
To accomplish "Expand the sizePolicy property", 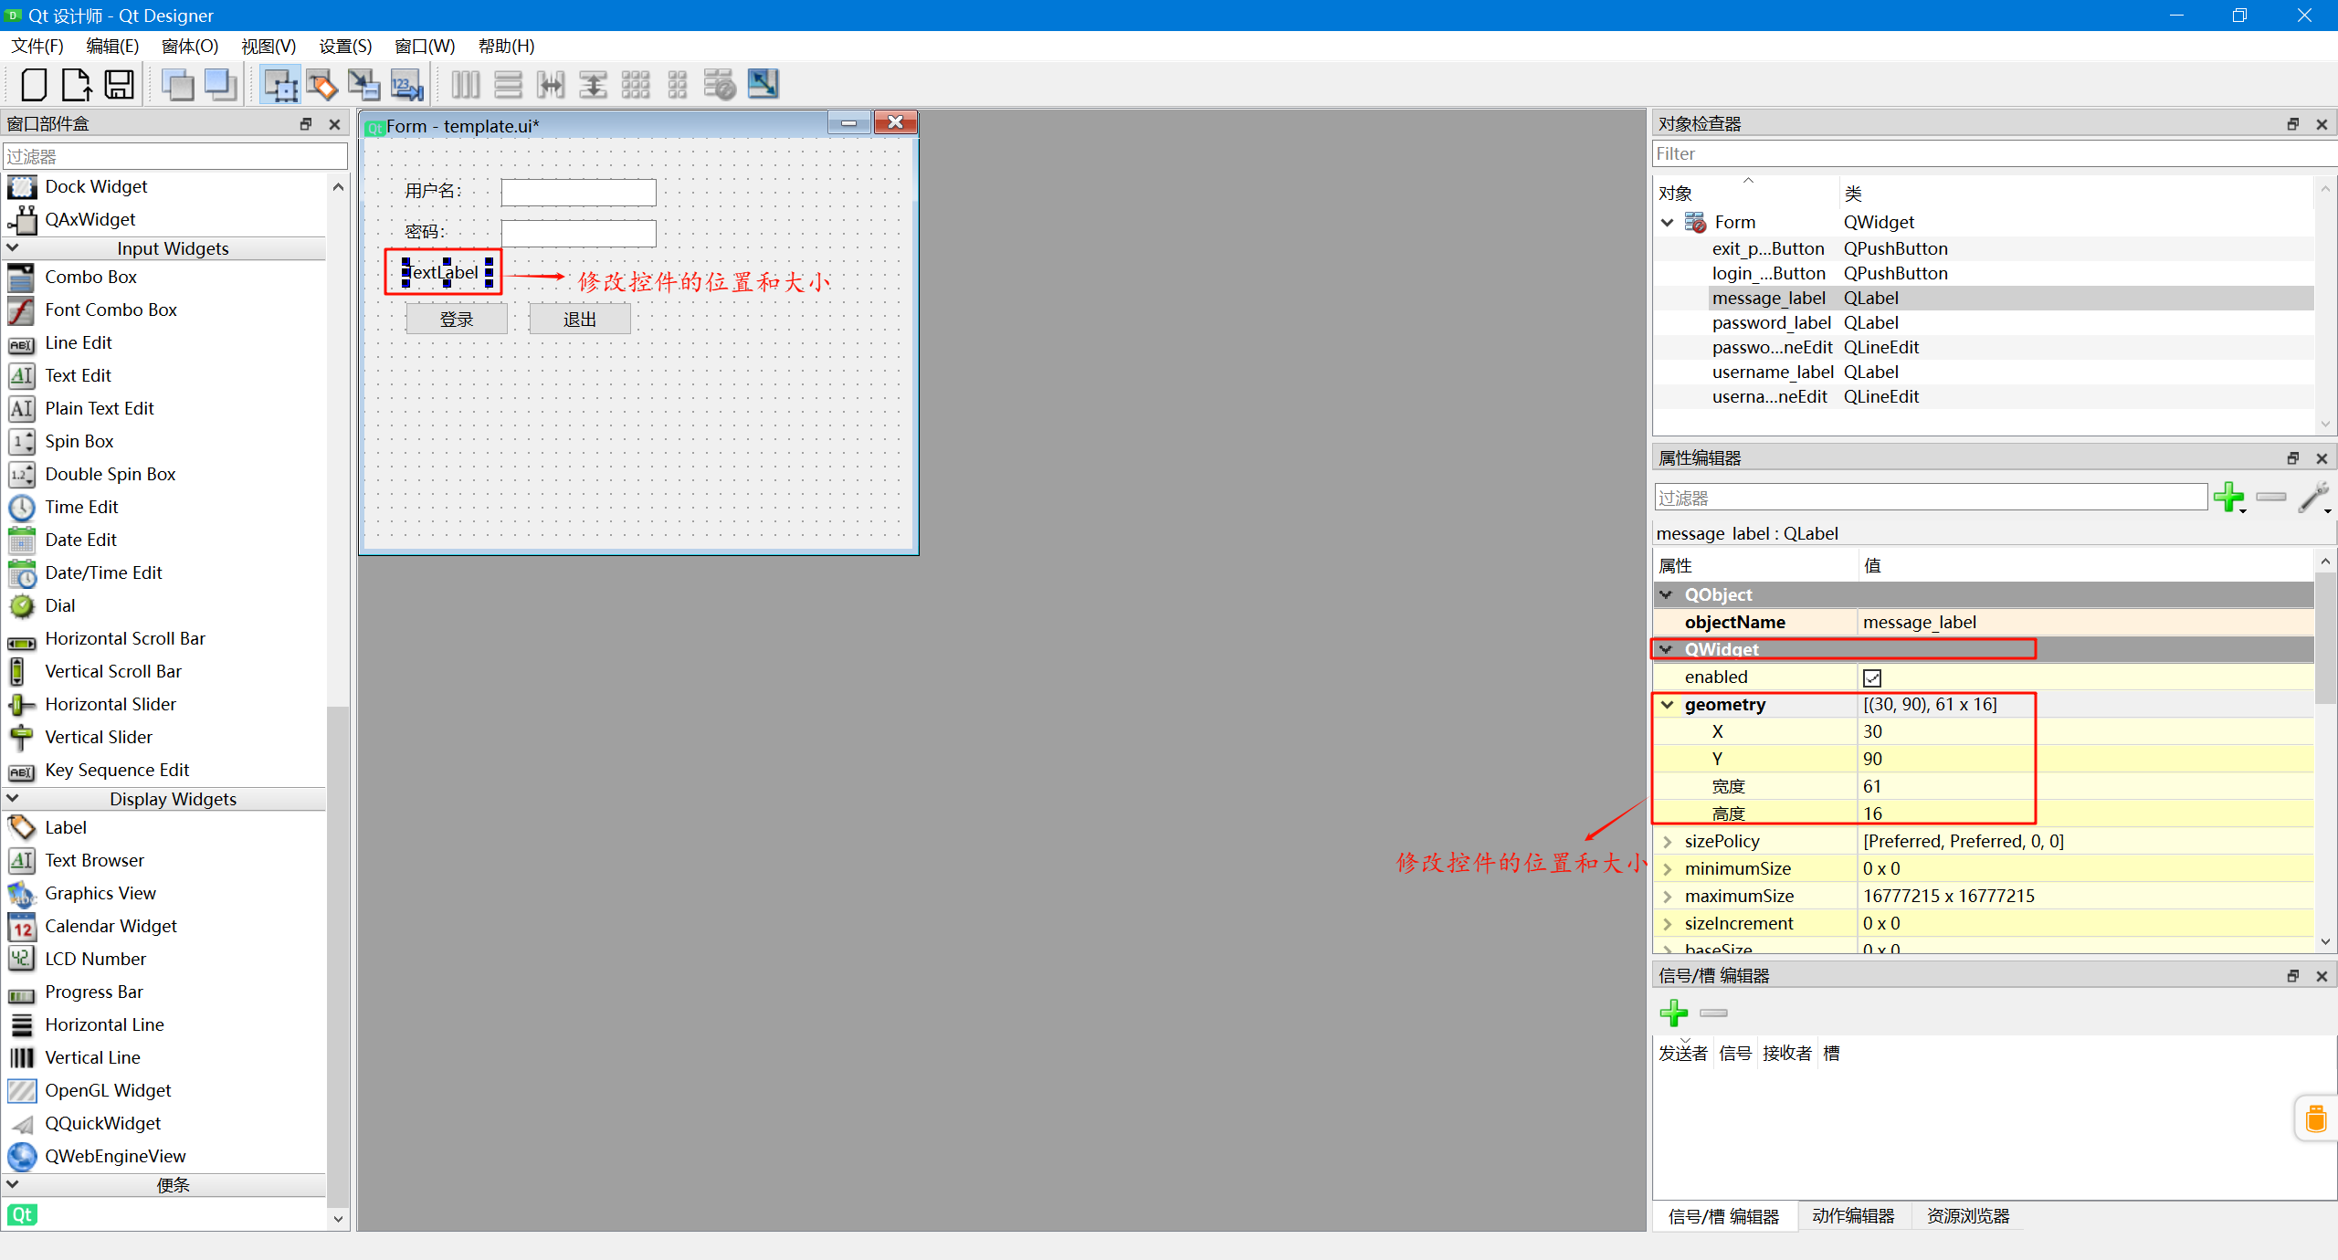I will click(1668, 842).
